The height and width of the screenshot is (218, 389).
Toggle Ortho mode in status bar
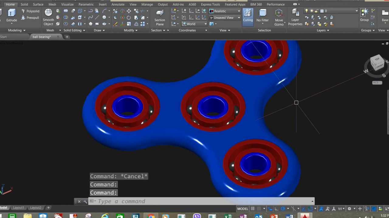point(276,209)
